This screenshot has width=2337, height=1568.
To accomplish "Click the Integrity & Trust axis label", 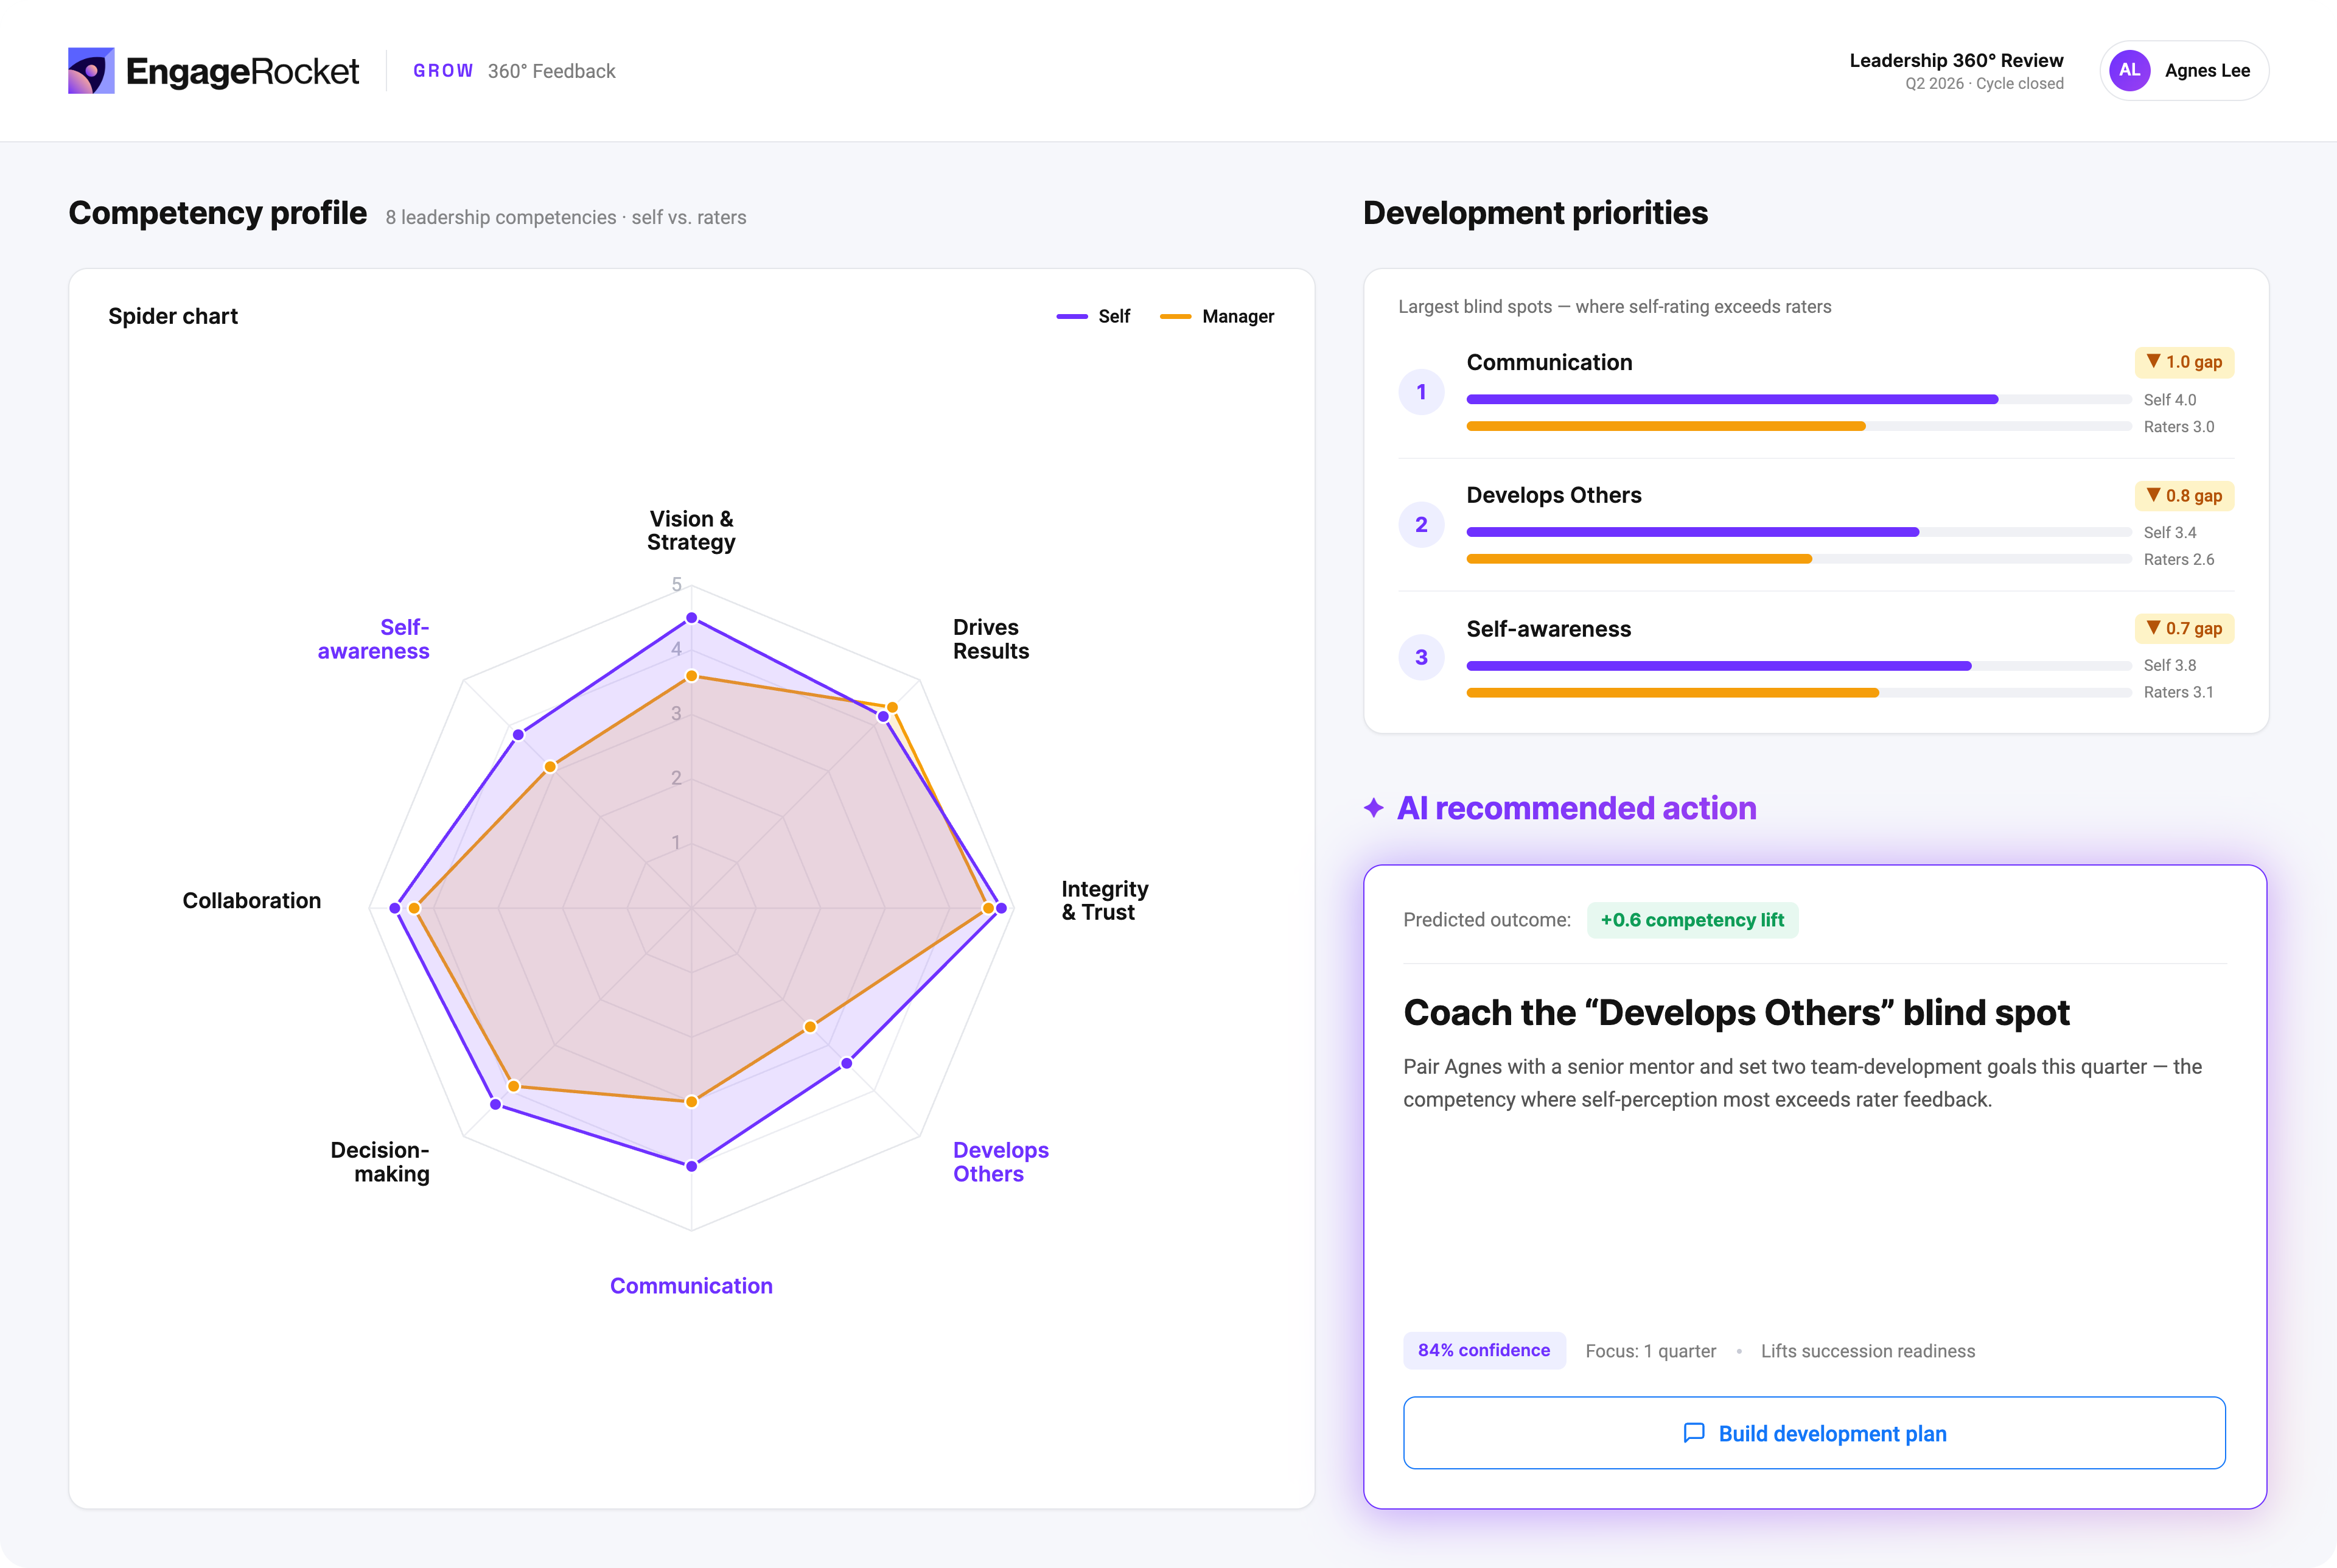I will (1105, 900).
